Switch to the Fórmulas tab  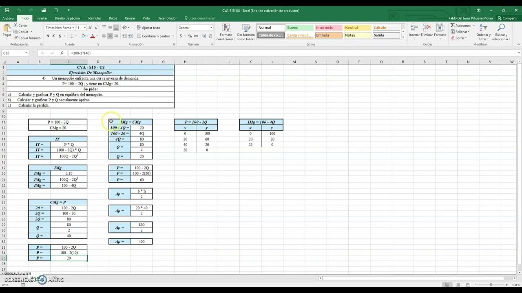[94, 18]
